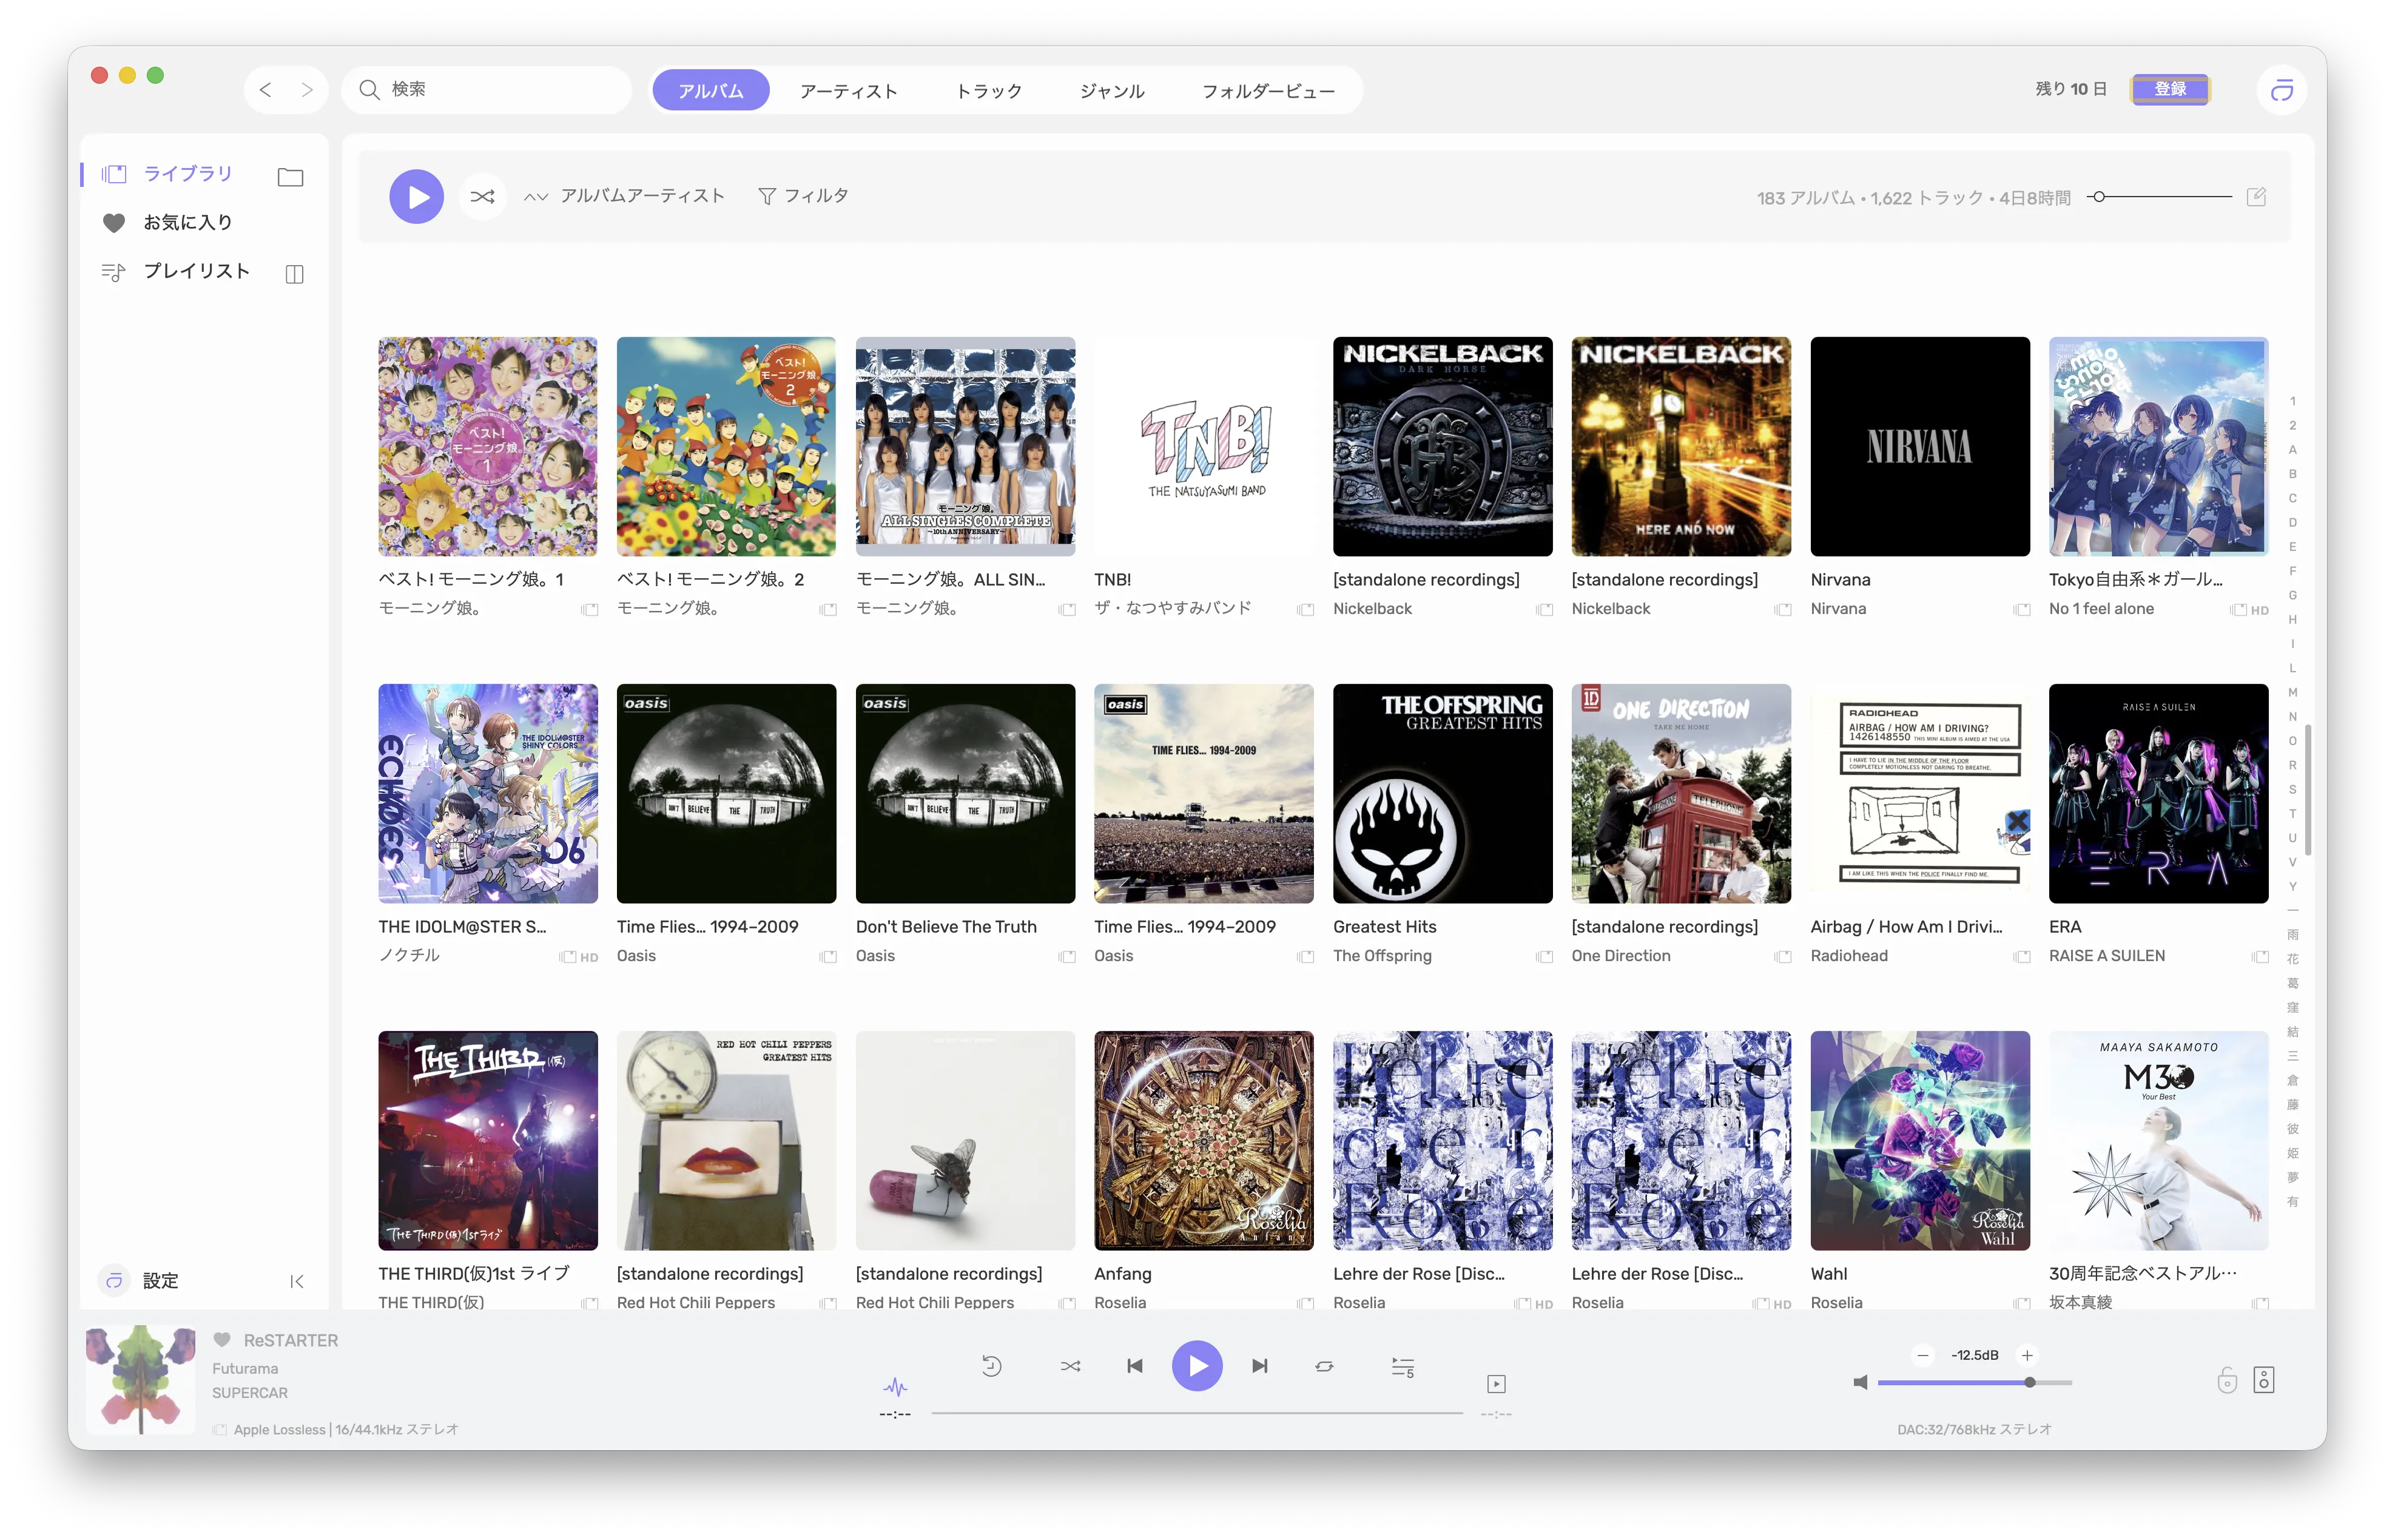Adjust the volume slider in the player bar
2395x1540 pixels.
[x=1975, y=1383]
